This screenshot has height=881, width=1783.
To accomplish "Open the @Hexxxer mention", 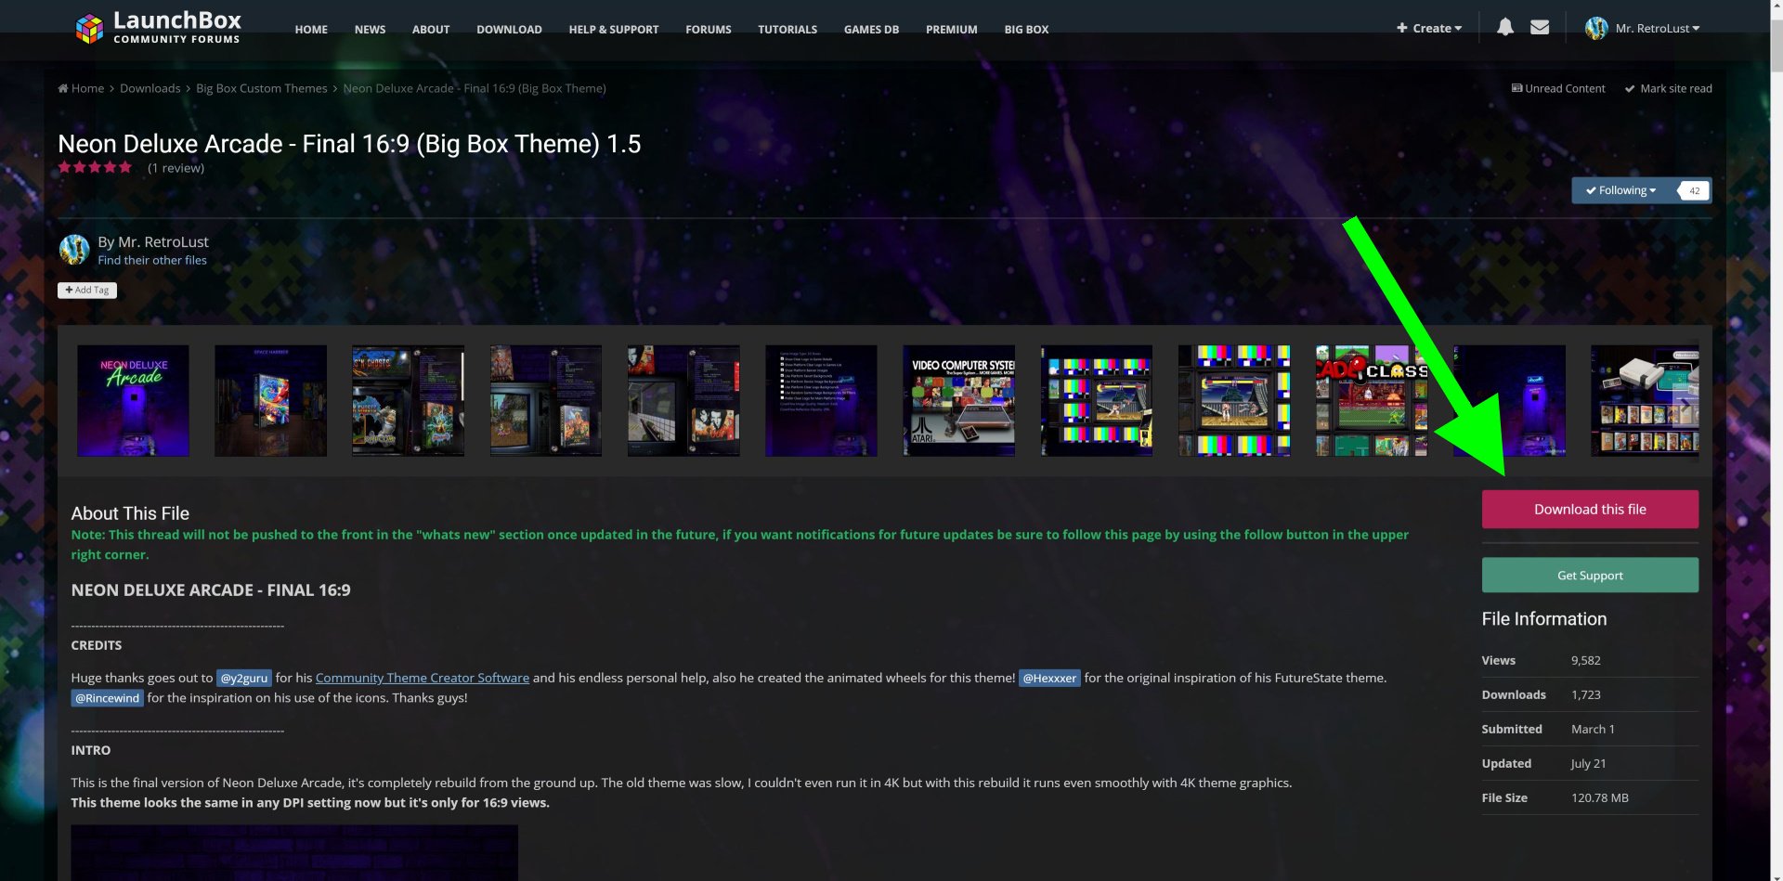I will [x=1049, y=678].
